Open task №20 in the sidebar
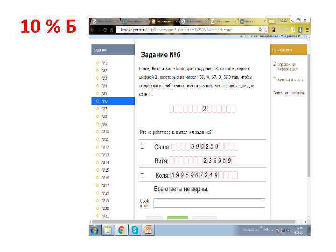This screenshot has width=336, height=252. (x=105, y=208)
